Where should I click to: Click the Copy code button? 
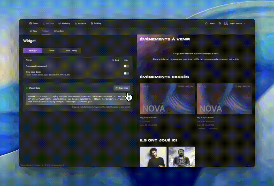click(x=122, y=88)
